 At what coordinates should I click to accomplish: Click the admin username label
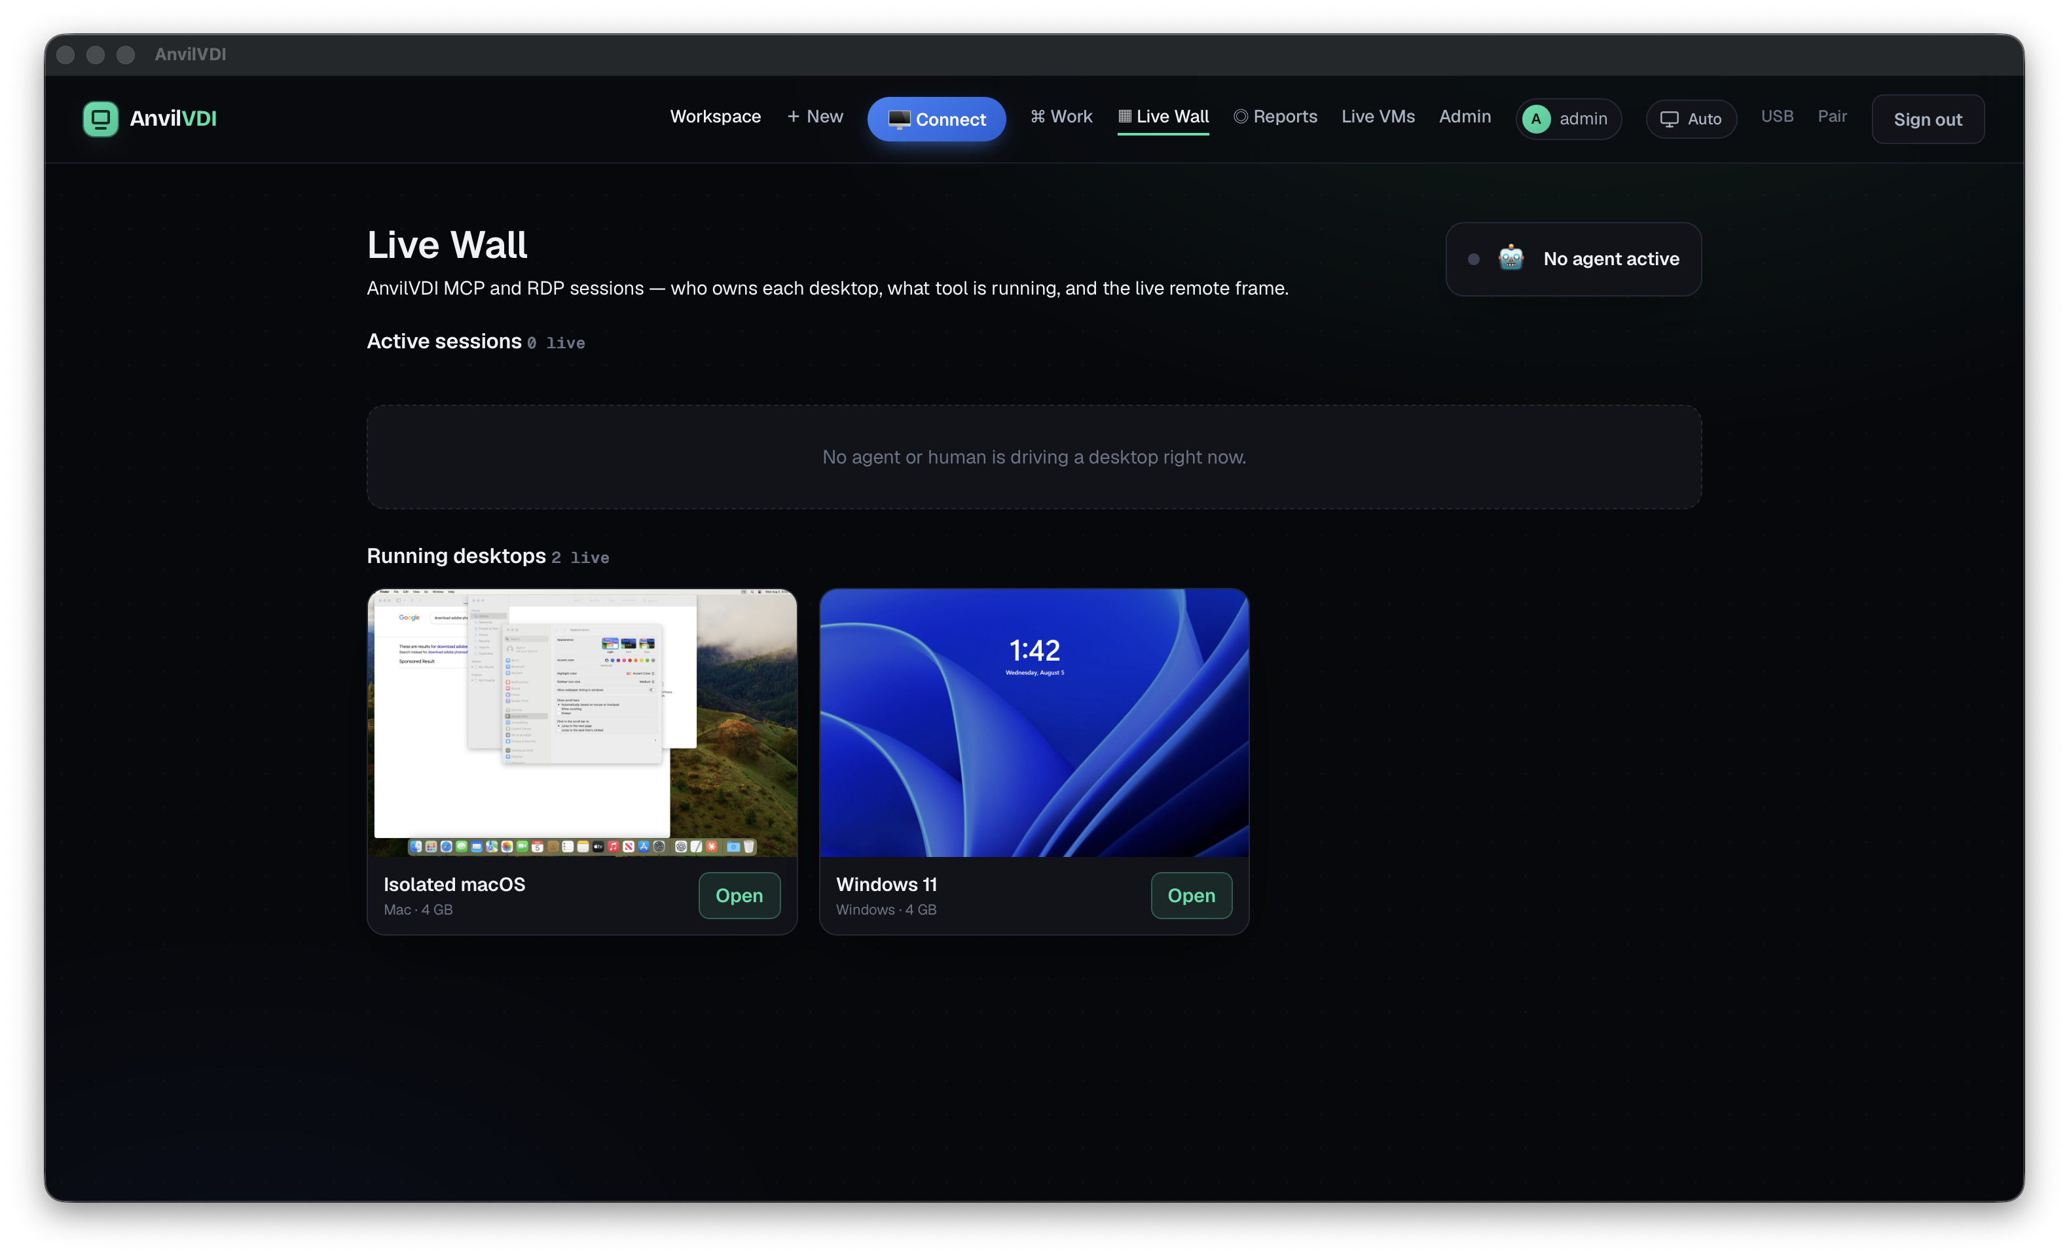coord(1583,119)
